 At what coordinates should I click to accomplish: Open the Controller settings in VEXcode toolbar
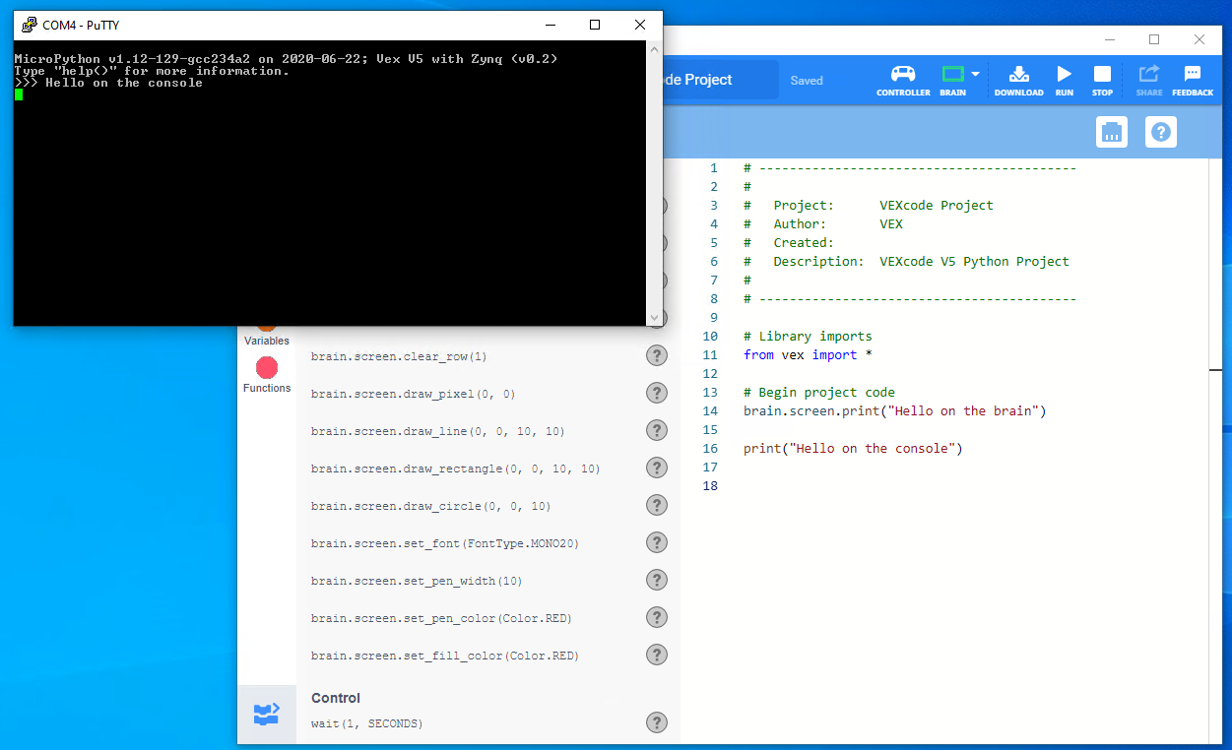(903, 81)
